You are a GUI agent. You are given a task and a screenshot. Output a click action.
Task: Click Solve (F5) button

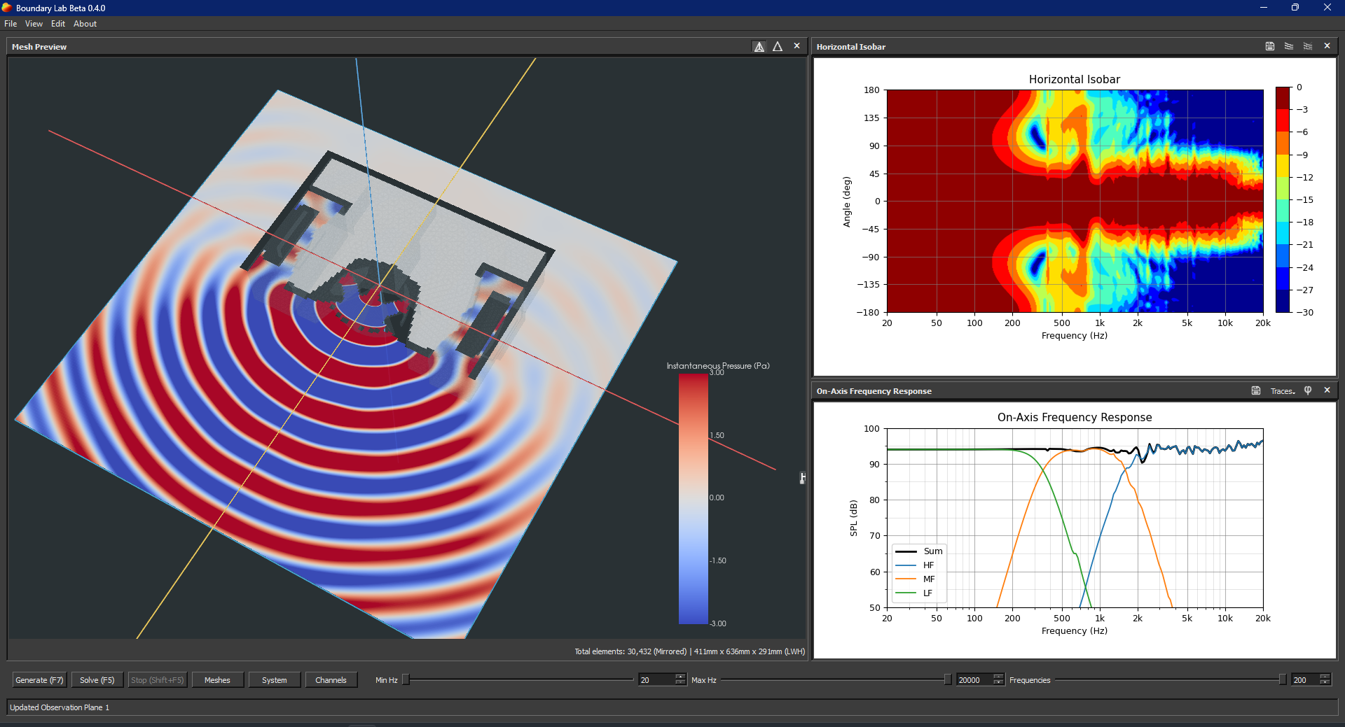coord(97,680)
